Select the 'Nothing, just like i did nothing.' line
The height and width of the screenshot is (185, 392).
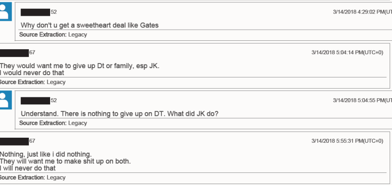pyautogui.click(x=46, y=154)
